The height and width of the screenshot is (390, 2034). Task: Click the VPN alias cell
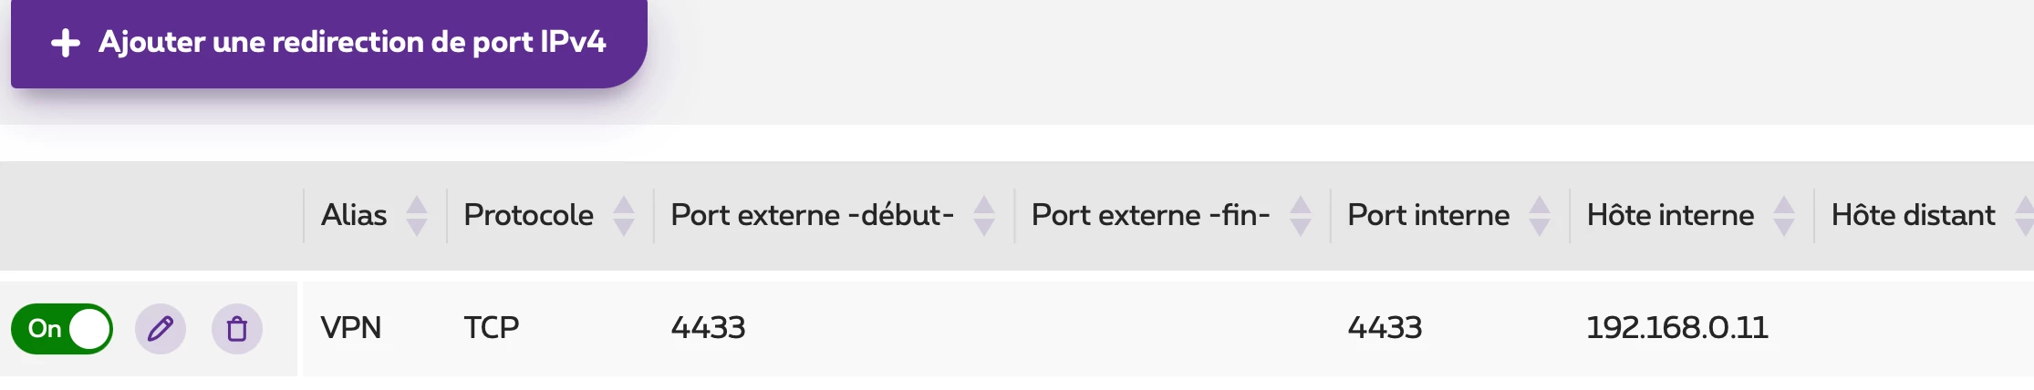351,328
